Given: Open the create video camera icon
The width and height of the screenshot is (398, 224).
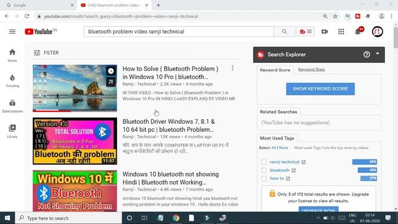Looking at the screenshot, I should pos(325,32).
